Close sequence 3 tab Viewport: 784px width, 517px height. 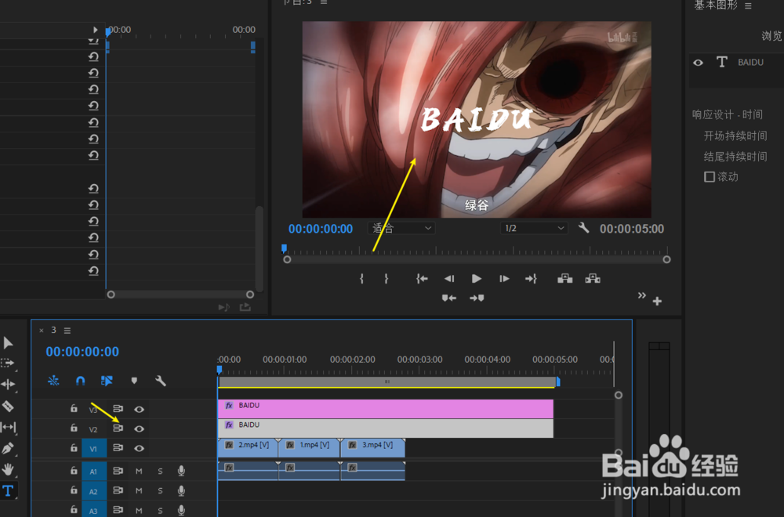[x=42, y=331]
